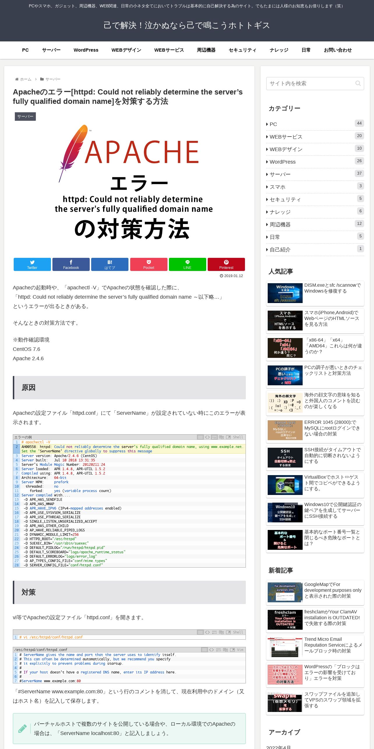Toggle line wrap in vi command block
Image resolution: width=374 pixels, height=749 pixels.
(x=214, y=632)
